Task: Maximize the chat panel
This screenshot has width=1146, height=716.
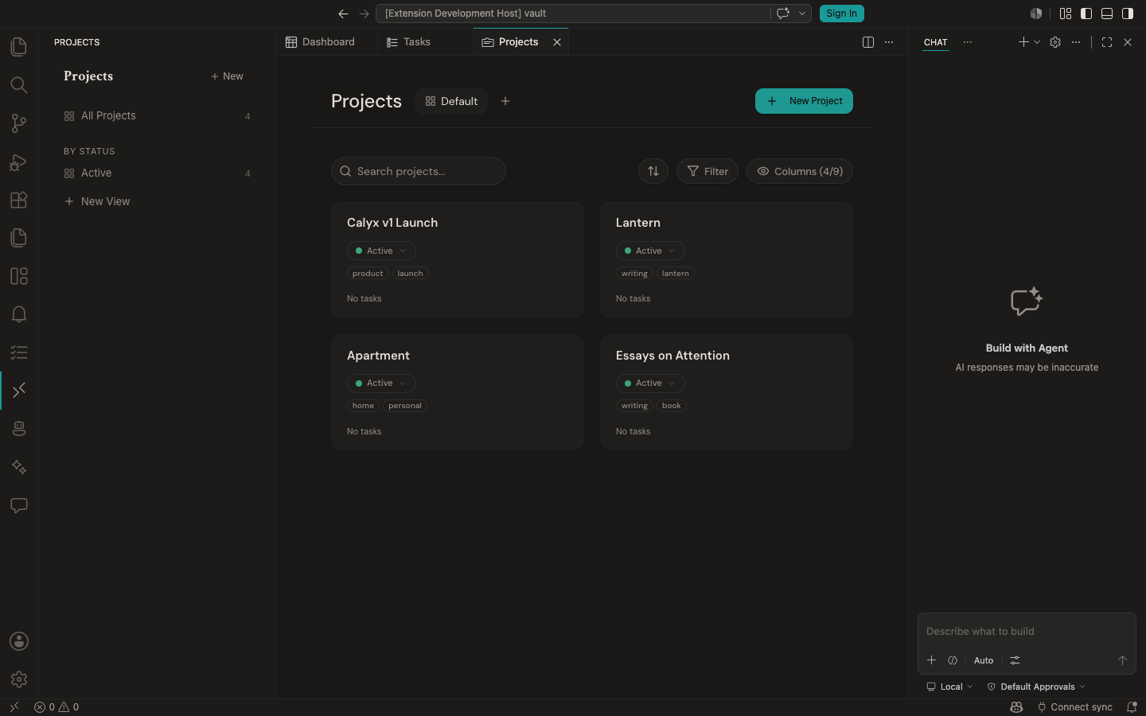Action: (1107, 42)
